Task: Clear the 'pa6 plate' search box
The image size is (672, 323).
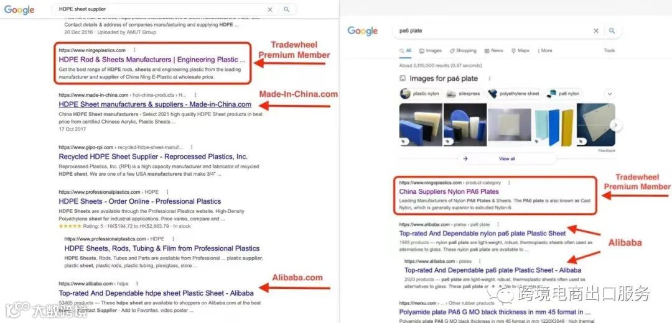Action: (x=595, y=31)
